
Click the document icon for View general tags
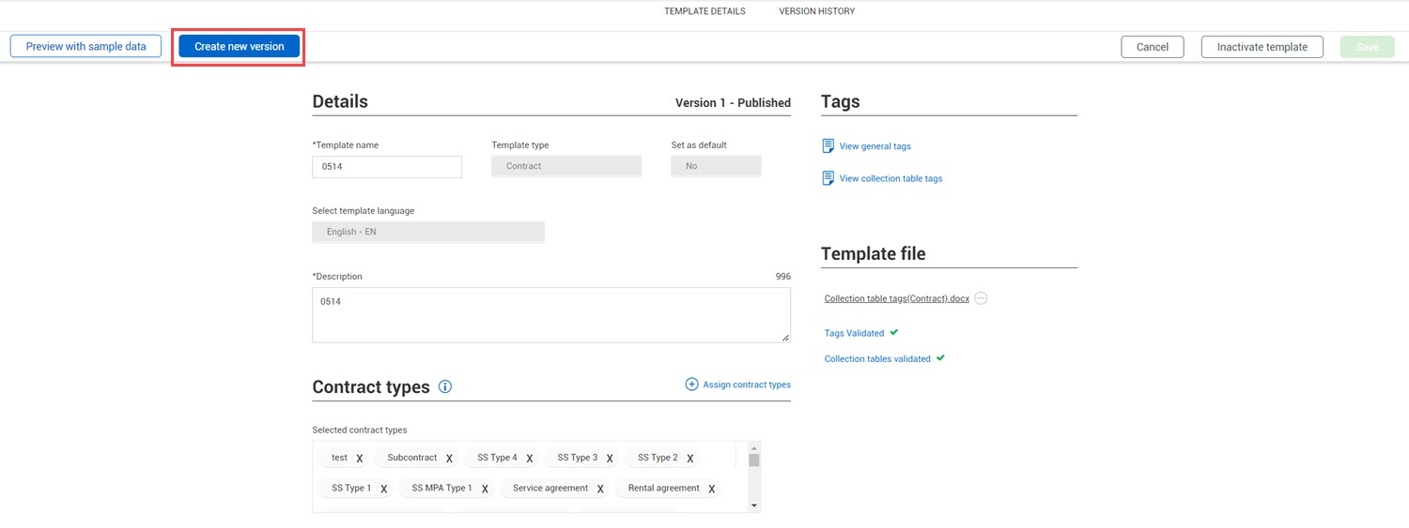coord(828,146)
